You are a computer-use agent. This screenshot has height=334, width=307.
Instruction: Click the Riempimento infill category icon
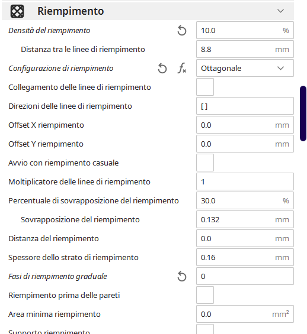pos(17,11)
